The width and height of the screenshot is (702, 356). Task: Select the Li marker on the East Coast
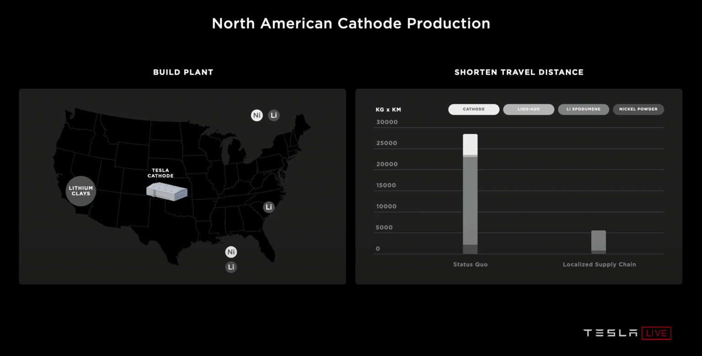coord(269,207)
